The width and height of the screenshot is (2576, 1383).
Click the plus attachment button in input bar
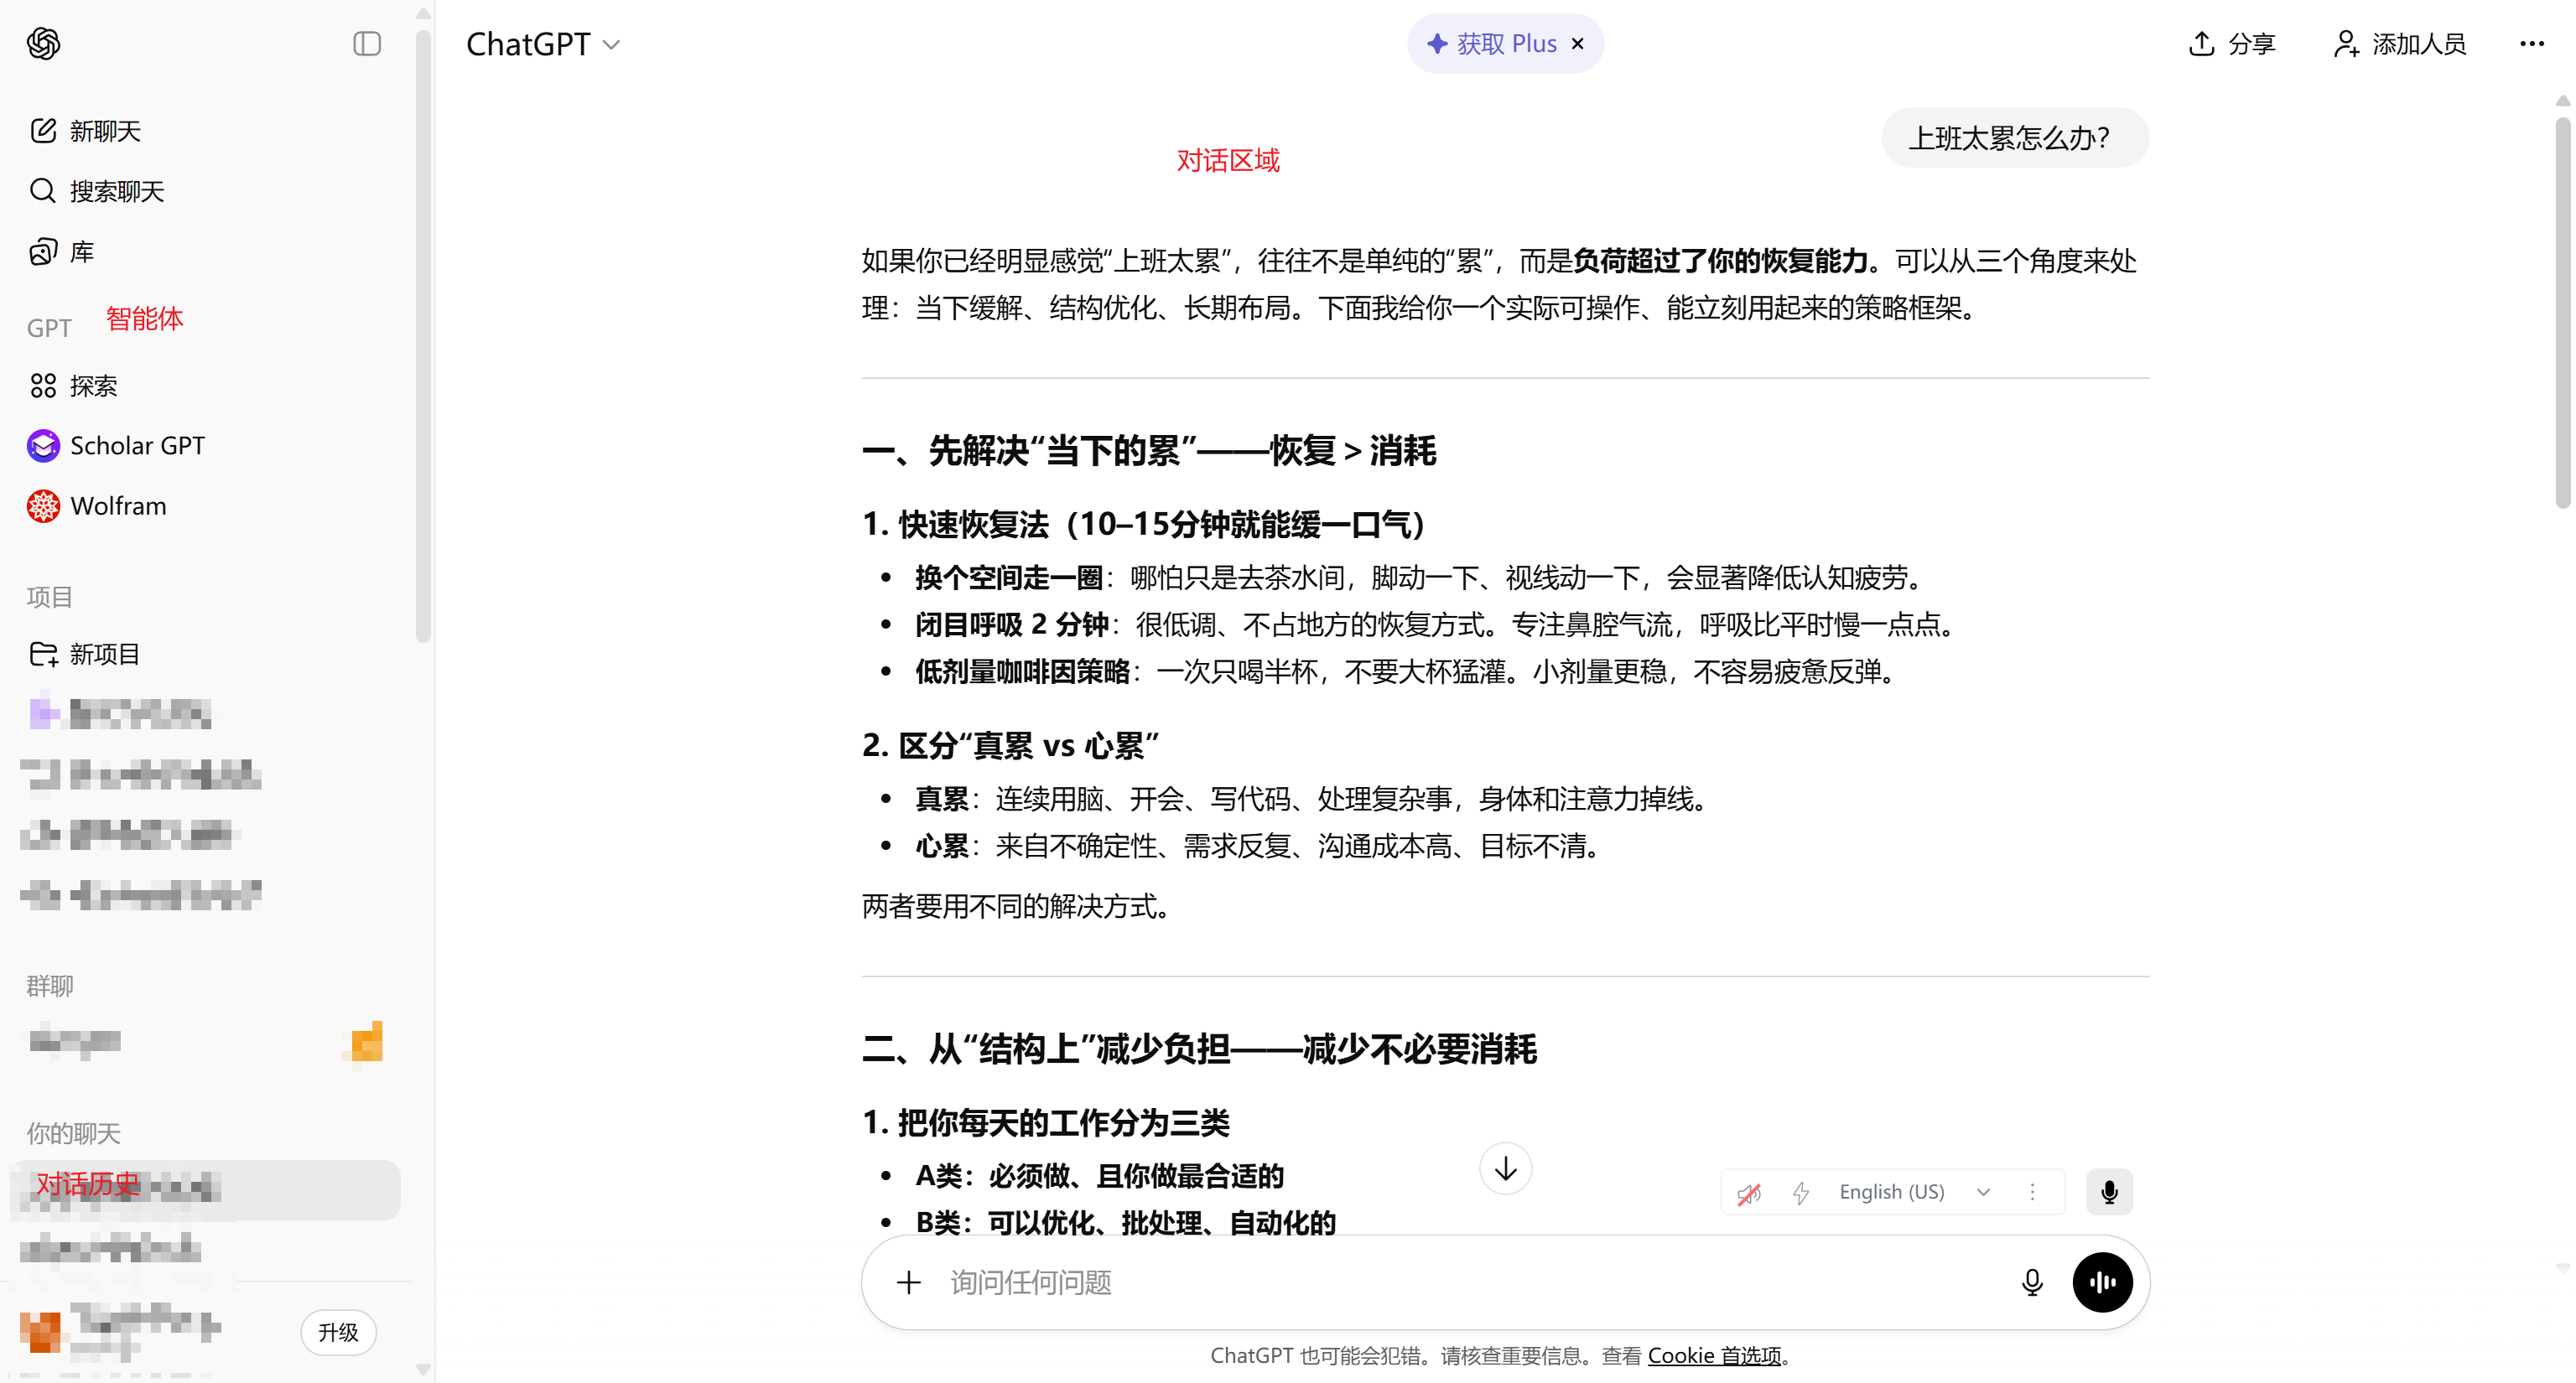point(908,1282)
